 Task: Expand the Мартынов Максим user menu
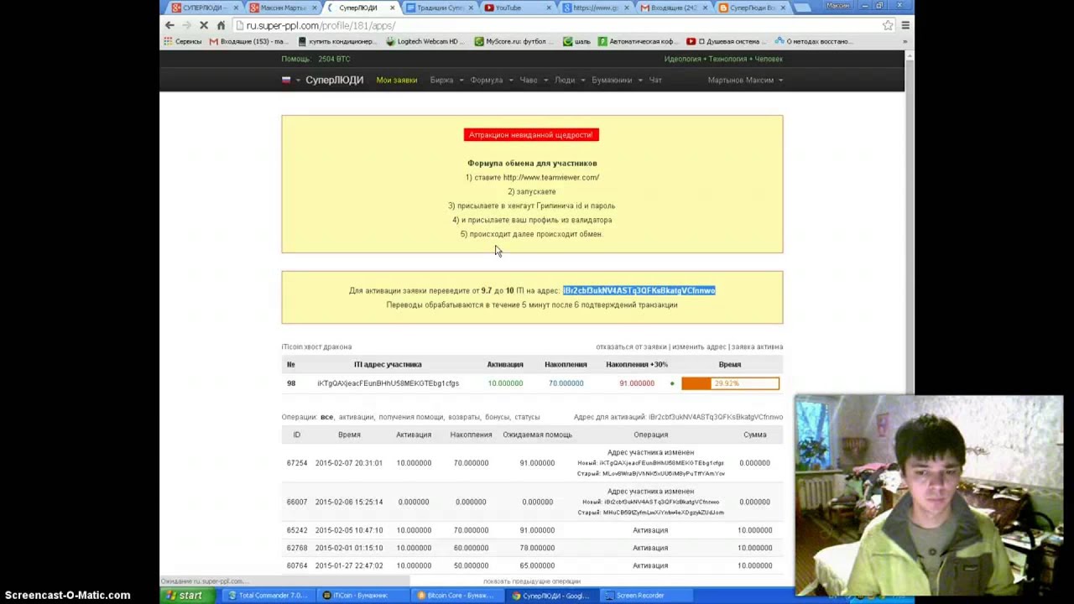745,81
